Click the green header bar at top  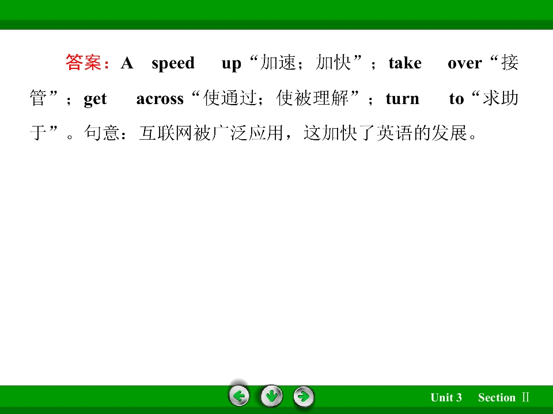click(276, 14)
